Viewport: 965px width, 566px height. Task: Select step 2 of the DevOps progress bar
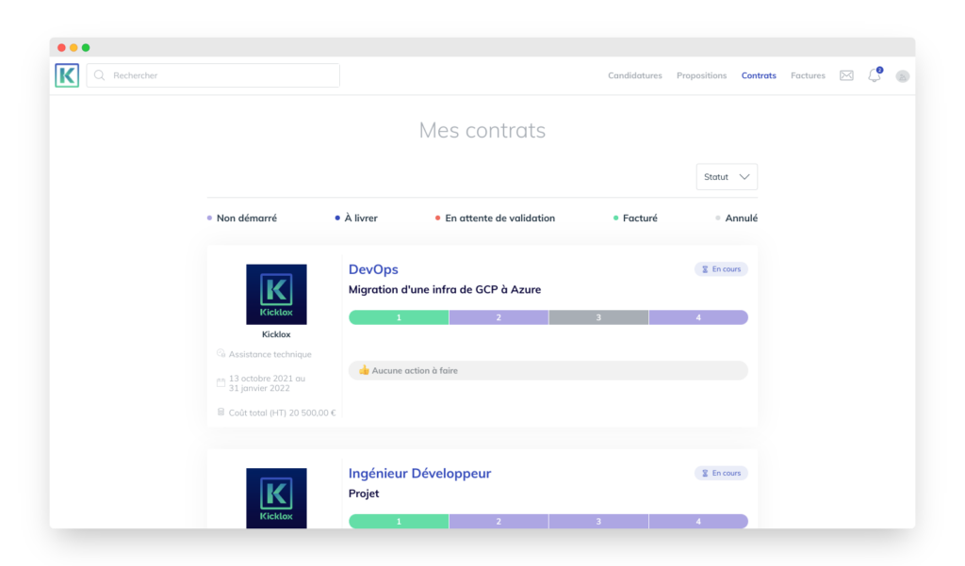(x=499, y=317)
